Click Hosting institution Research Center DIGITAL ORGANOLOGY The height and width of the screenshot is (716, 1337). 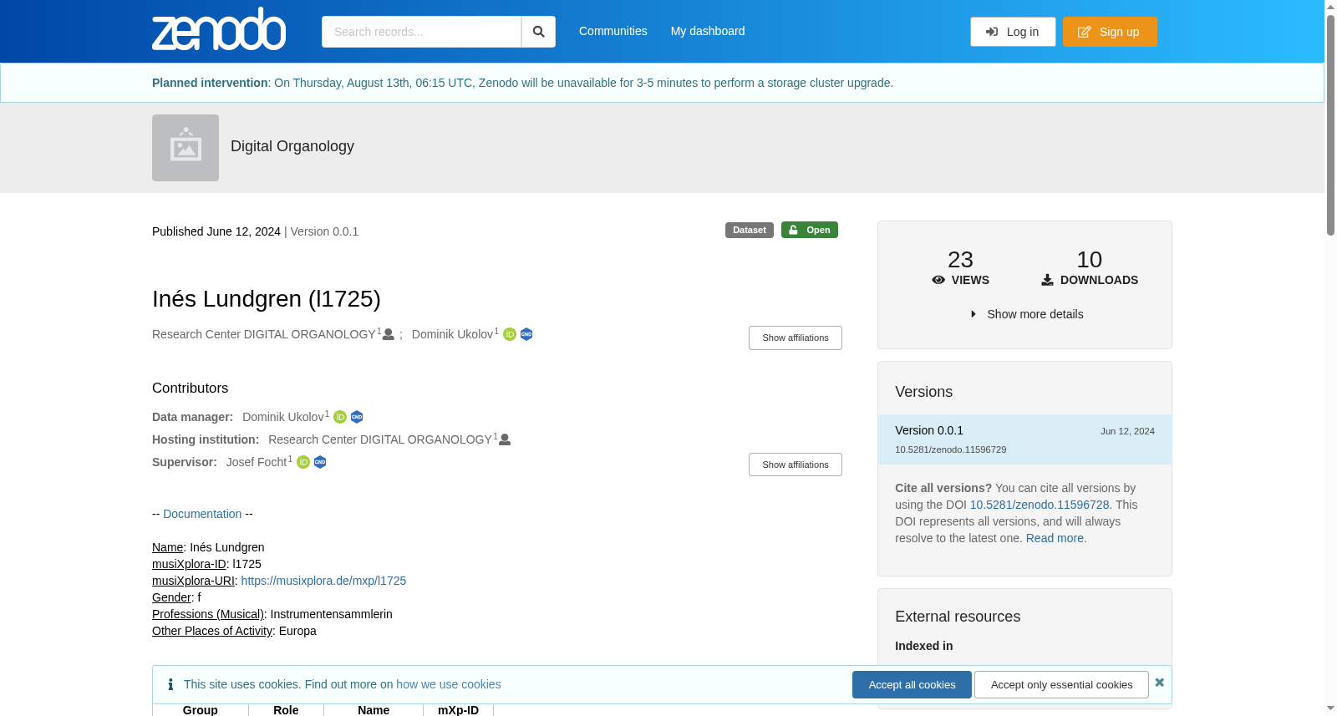(x=380, y=439)
